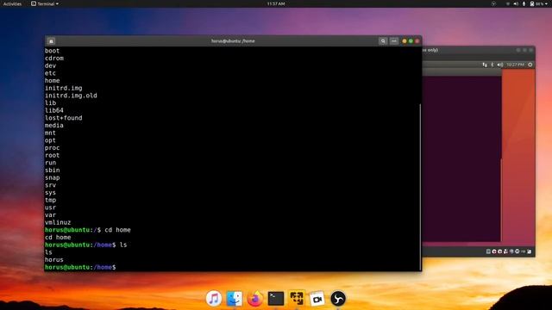Click power icon in background VM window

[x=530, y=65]
